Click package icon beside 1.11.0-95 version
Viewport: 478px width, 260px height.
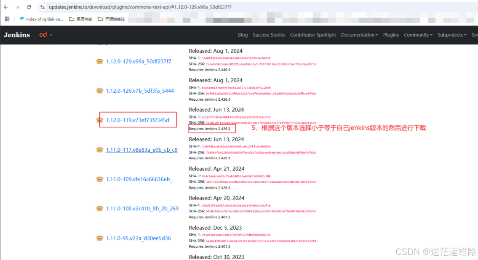[99, 238]
